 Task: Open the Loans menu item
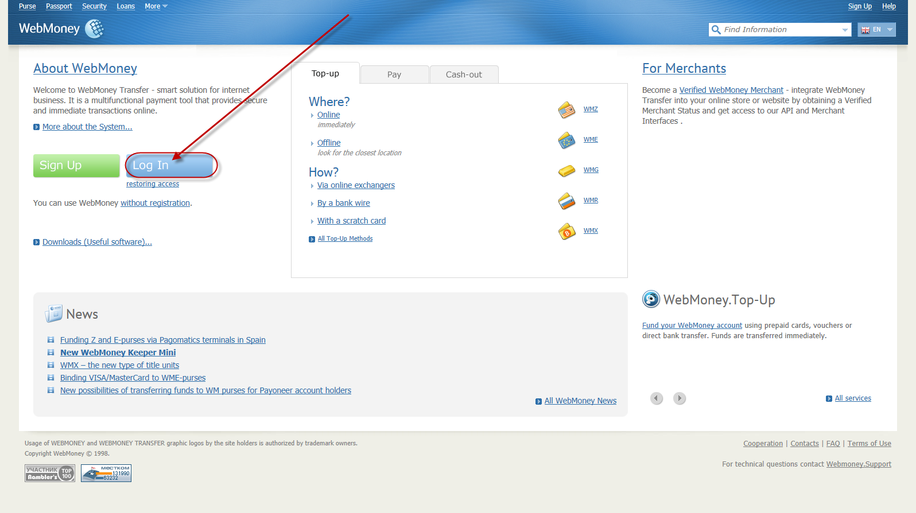click(x=126, y=6)
